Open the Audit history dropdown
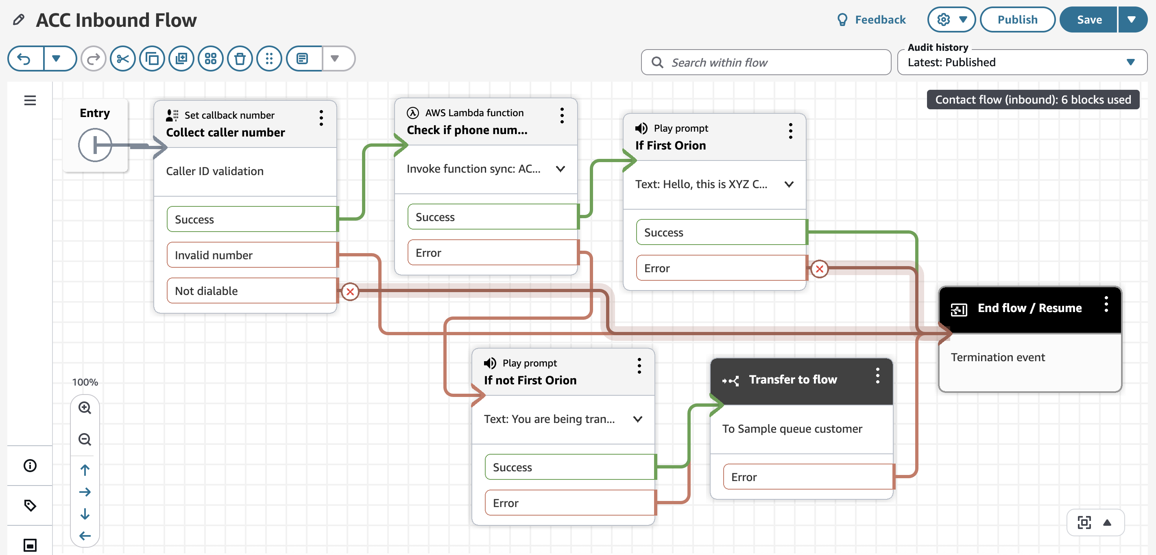Viewport: 1156px width, 555px height. coord(1022,62)
